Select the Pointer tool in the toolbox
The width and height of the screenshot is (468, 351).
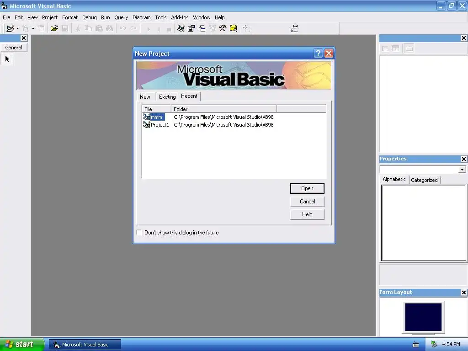coord(7,59)
